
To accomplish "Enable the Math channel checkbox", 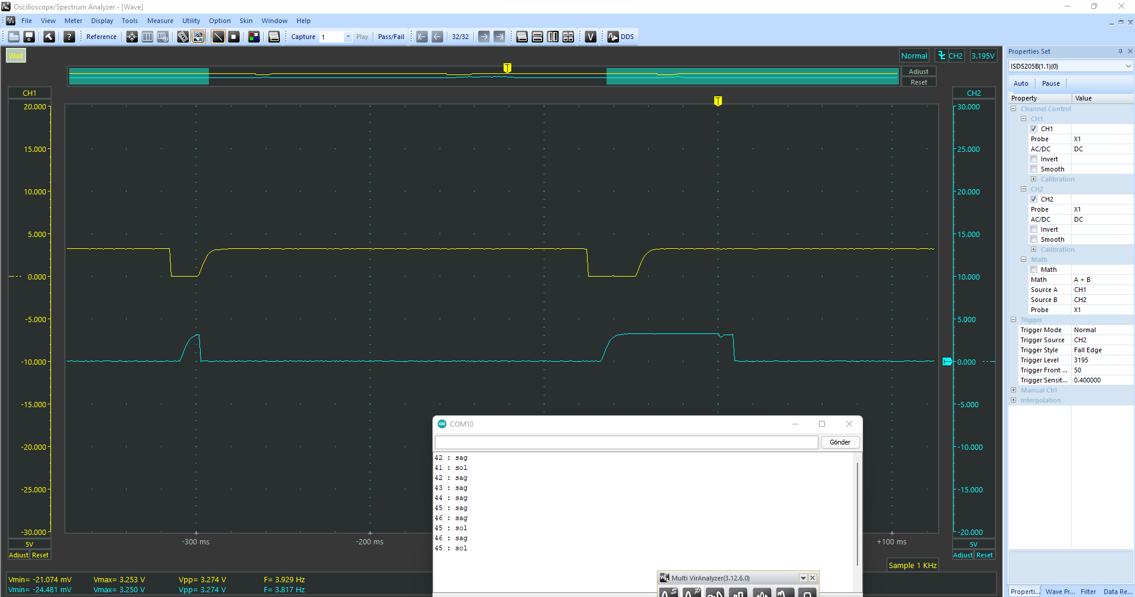I will [x=1034, y=270].
